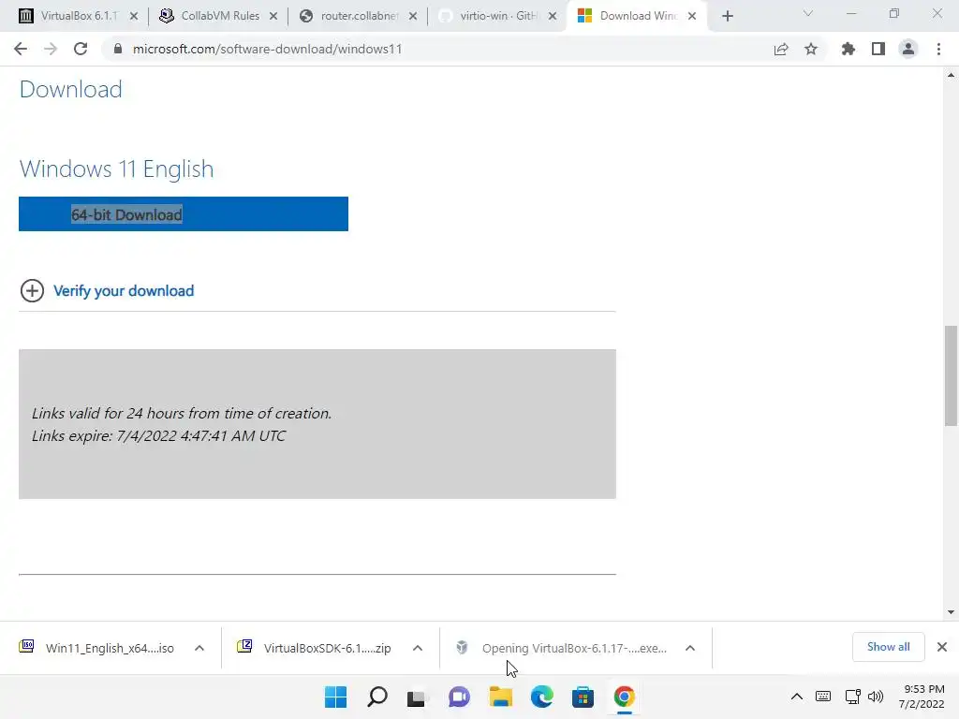Open the volume tray icon
Viewport: 959px width, 719px height.
coord(876,697)
